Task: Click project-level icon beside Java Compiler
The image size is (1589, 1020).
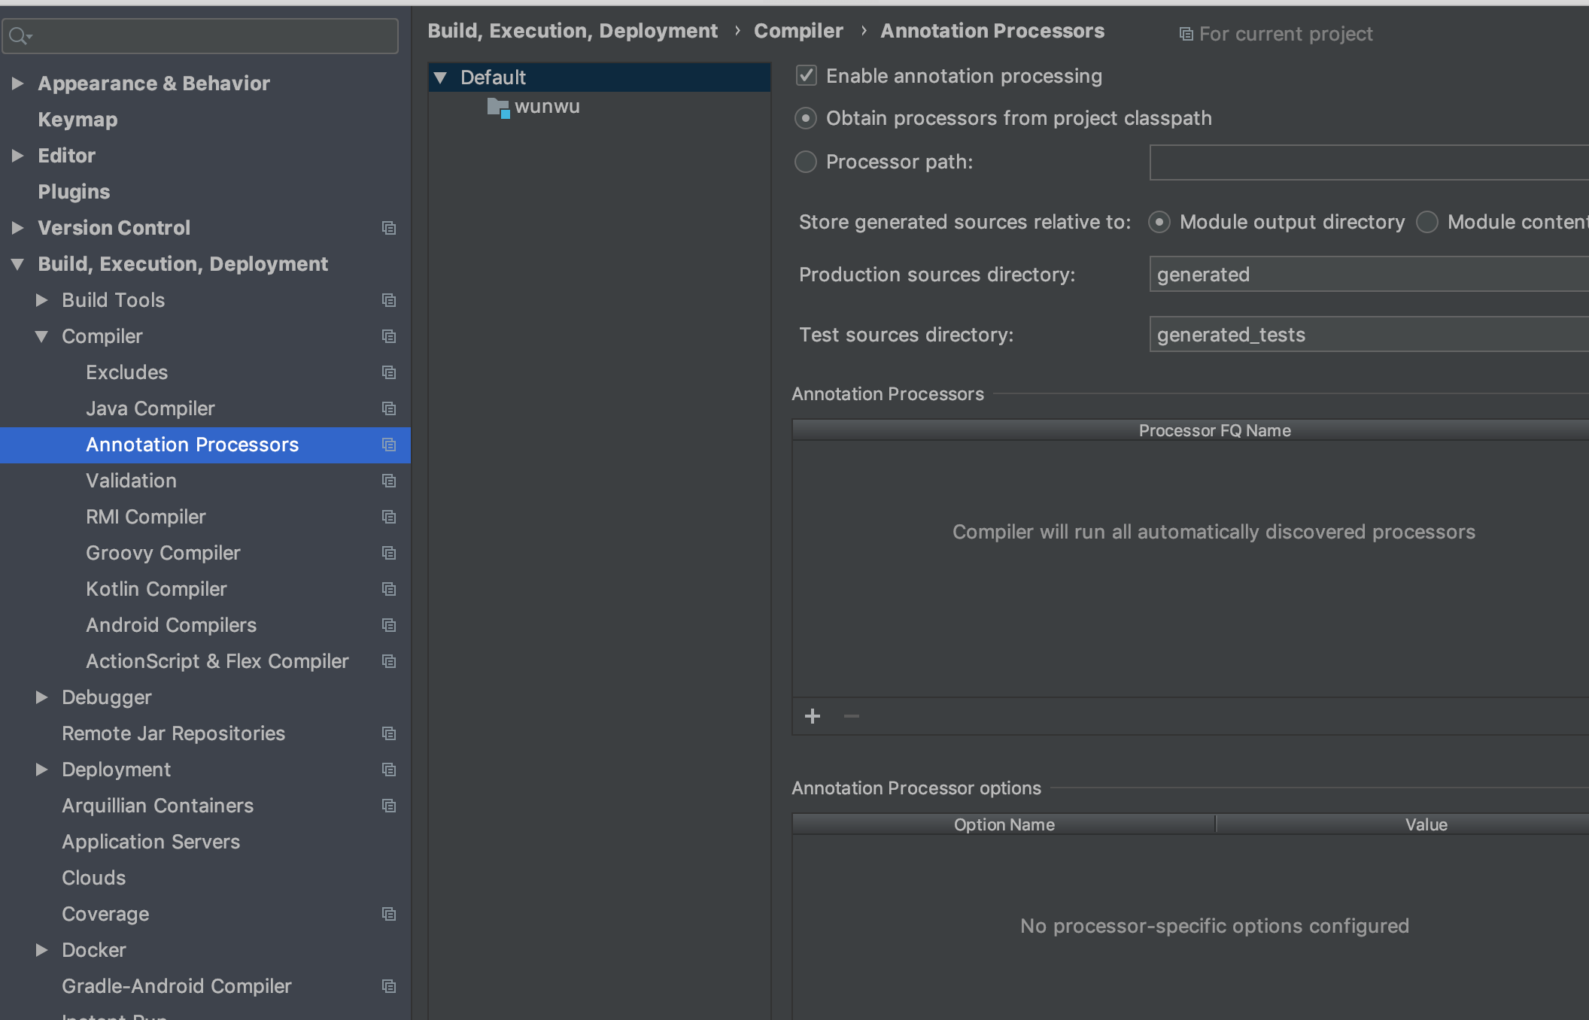Action: (389, 408)
